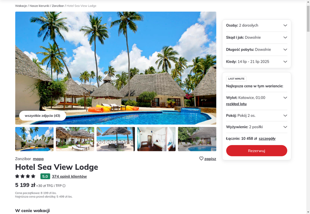Expand the Pokój 2 os. selector

tap(257, 115)
